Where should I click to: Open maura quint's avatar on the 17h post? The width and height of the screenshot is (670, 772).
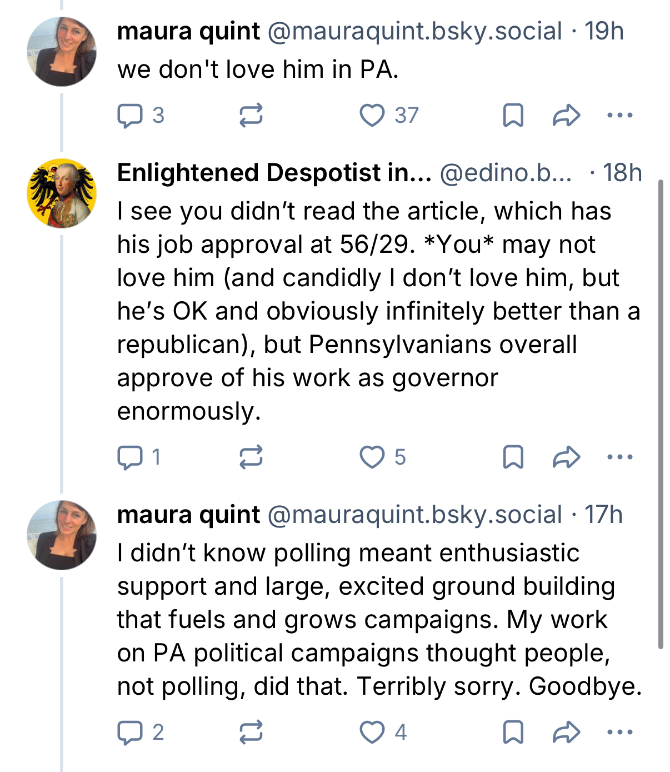point(62,535)
